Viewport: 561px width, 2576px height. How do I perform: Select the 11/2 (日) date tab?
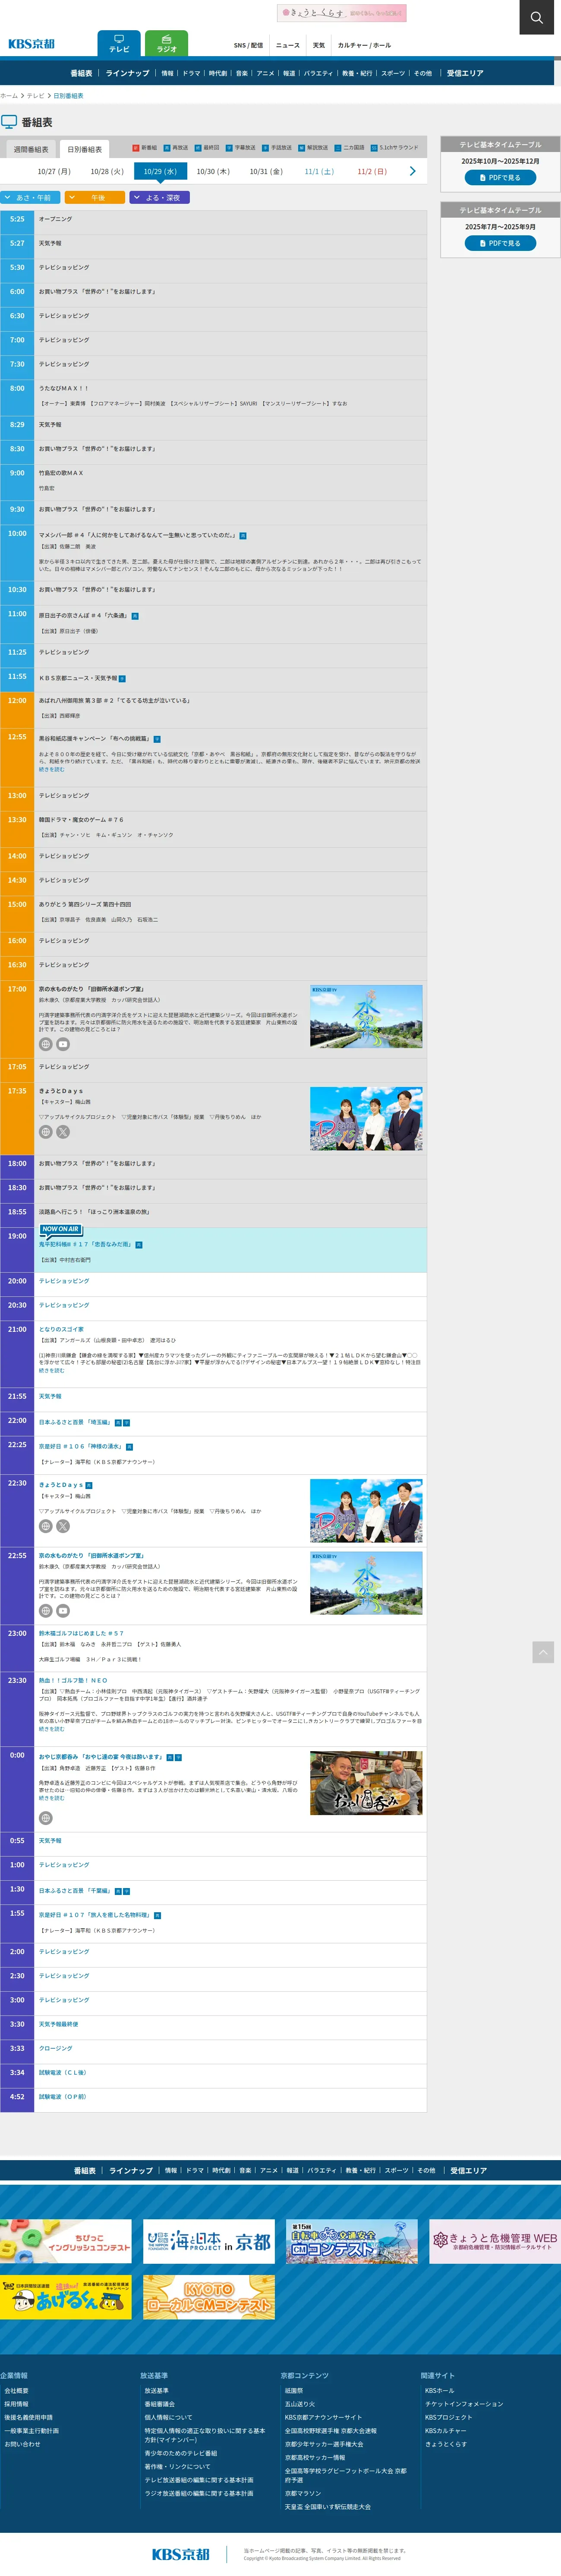(x=372, y=172)
